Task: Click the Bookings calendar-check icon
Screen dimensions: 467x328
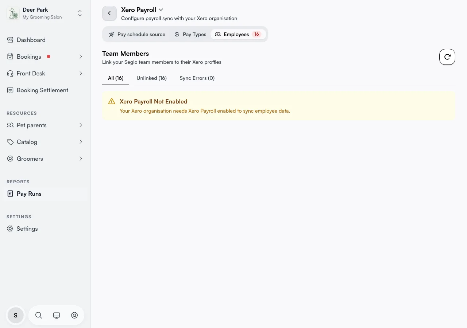Action: tap(10, 56)
